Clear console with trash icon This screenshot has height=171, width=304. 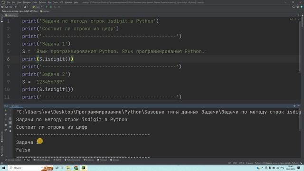pyautogui.click(x=10, y=131)
